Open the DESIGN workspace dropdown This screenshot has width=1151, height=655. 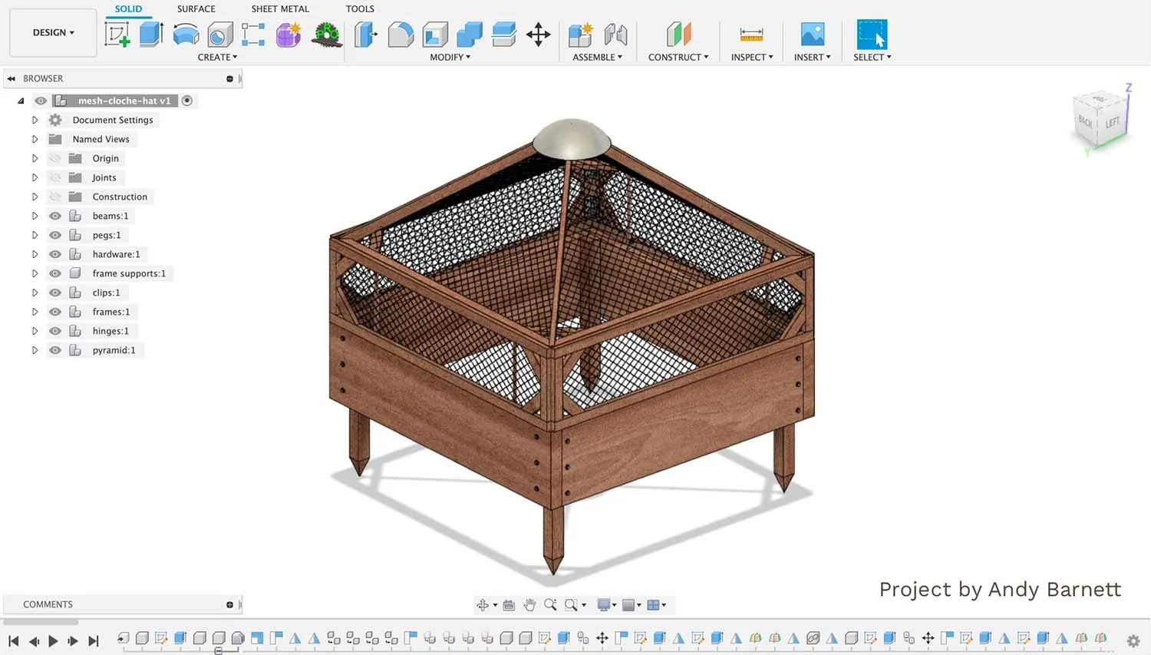click(52, 32)
